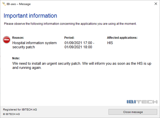Click the Hospital information system security patch text
Image resolution: width=160 pixels, height=118 pixels.
34,45
